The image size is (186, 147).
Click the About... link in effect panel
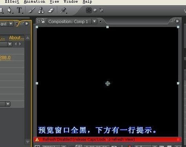[x=16, y=38]
